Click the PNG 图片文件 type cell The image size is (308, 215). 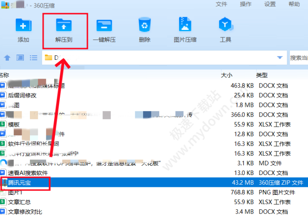click(x=277, y=192)
